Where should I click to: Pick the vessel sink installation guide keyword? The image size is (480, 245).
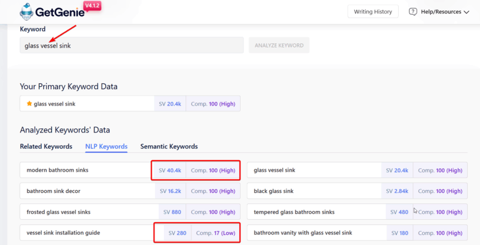(63, 233)
